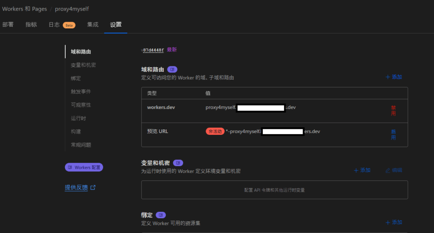Disable the workers.dev route with 禁用
The height and width of the screenshot is (233, 434).
pos(393,111)
